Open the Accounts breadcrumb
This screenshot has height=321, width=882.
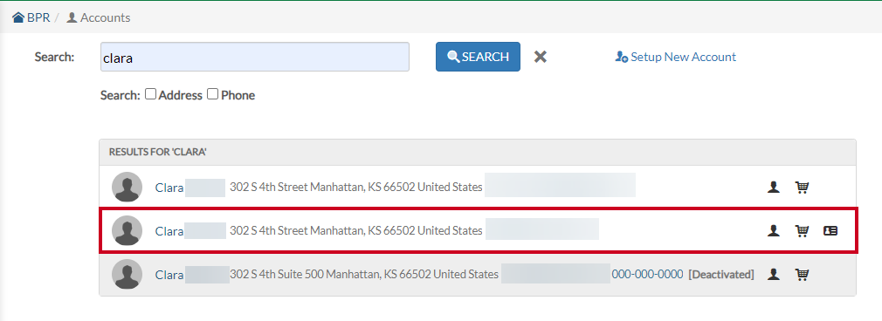[x=99, y=17]
